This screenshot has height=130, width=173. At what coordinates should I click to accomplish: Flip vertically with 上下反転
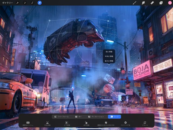pyautogui.click(x=67, y=124)
